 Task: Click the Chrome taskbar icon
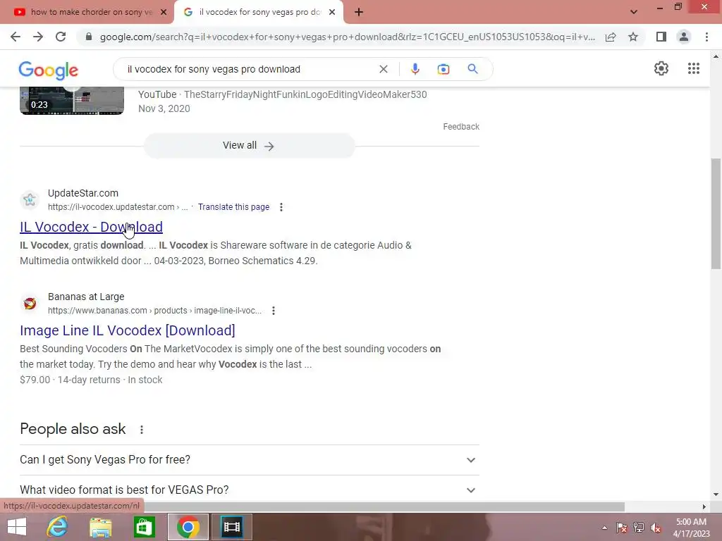click(188, 527)
